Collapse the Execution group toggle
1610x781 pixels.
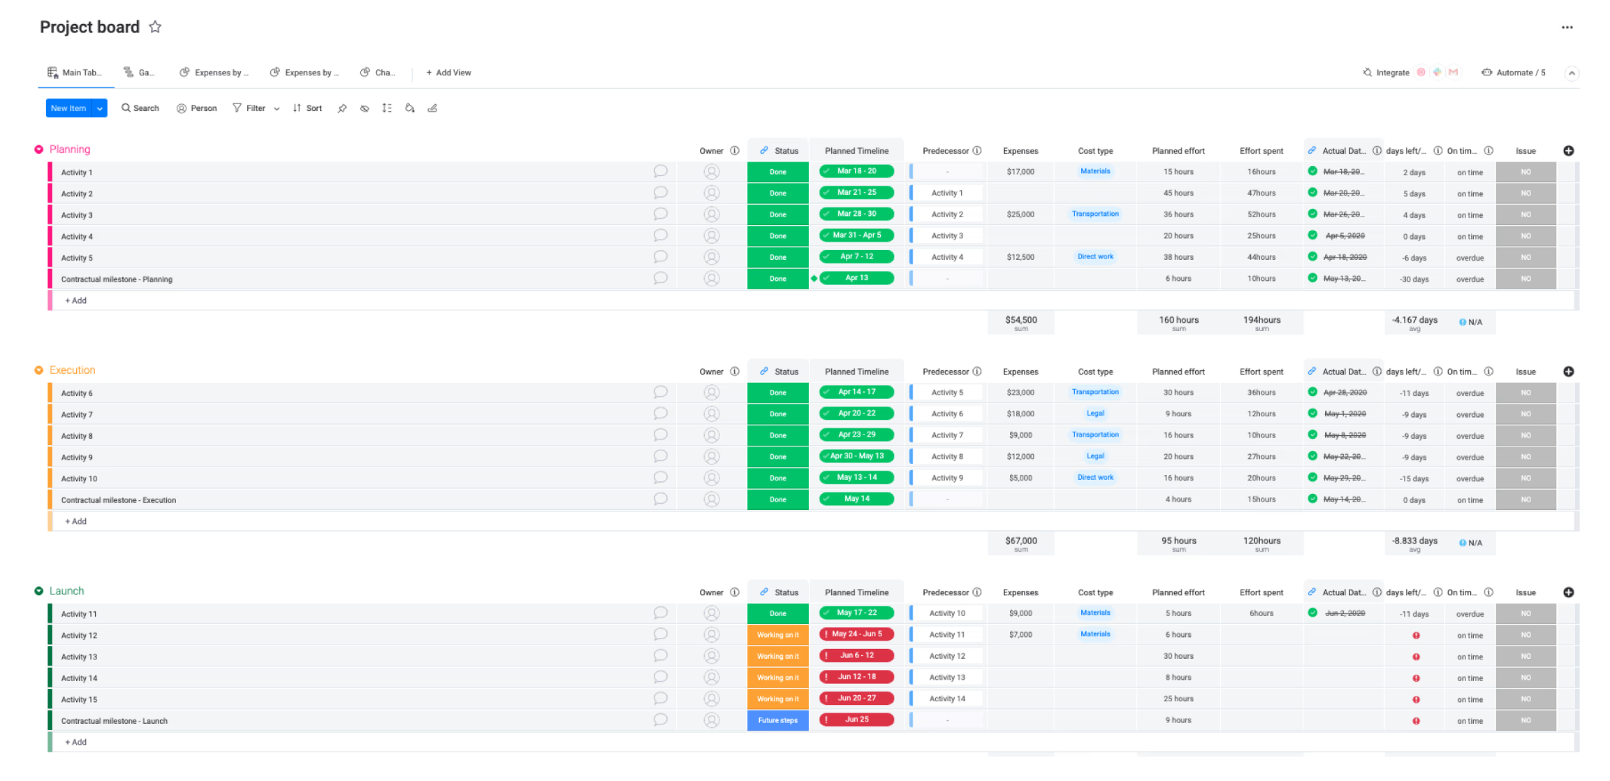pyautogui.click(x=39, y=370)
